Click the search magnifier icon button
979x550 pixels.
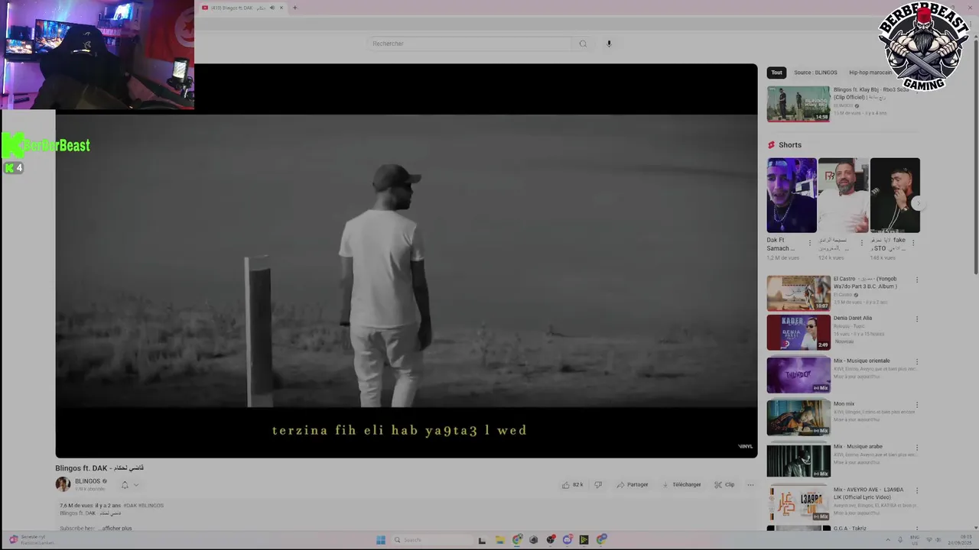pos(583,44)
